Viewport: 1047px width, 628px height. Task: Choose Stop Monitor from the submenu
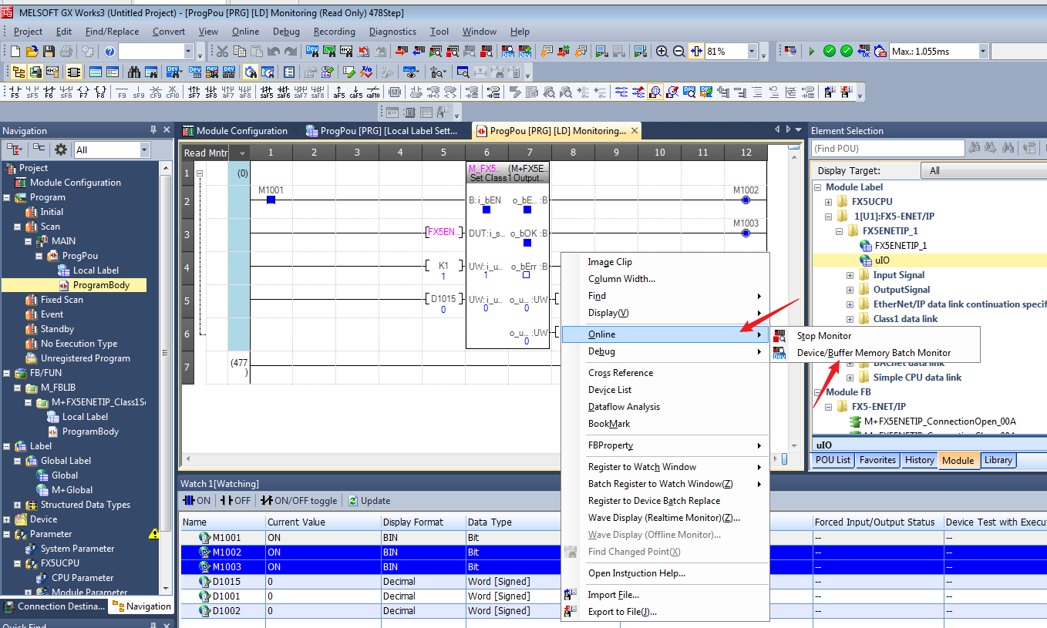point(823,336)
